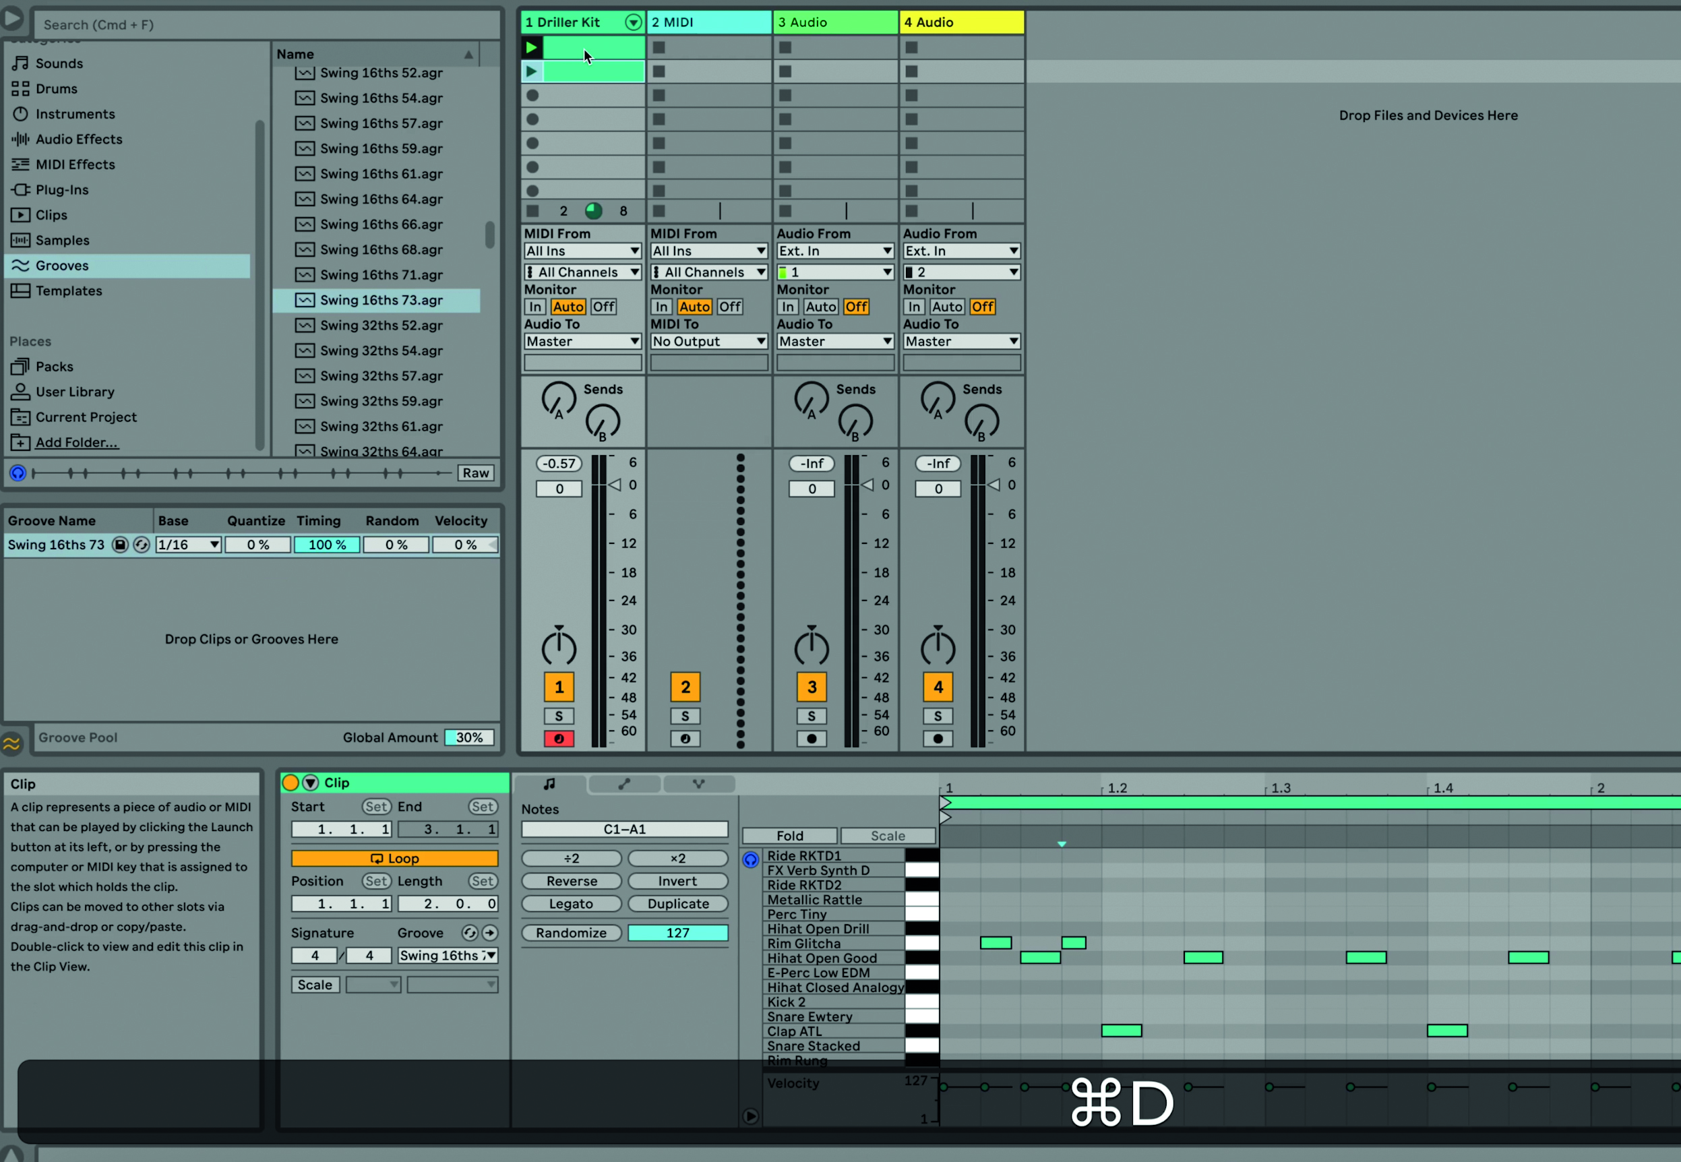The image size is (1681, 1162).
Task: Click the groove commit arrow icon
Action: 489,934
